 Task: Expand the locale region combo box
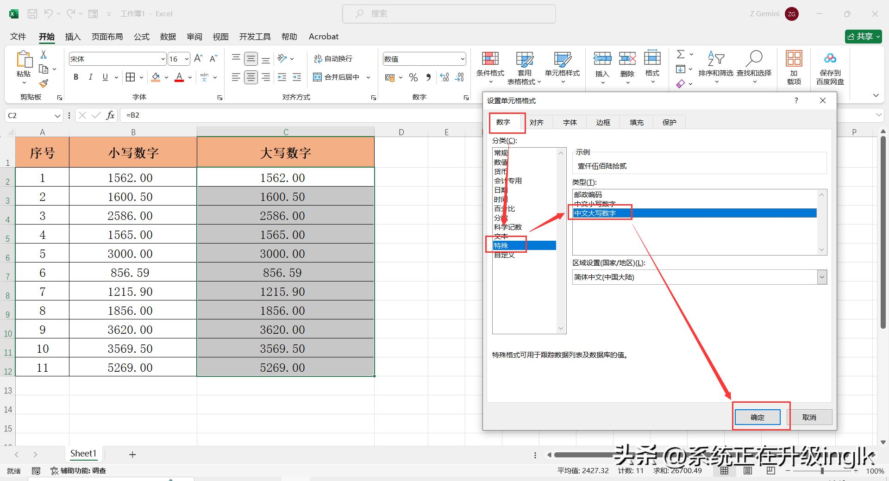click(x=822, y=277)
